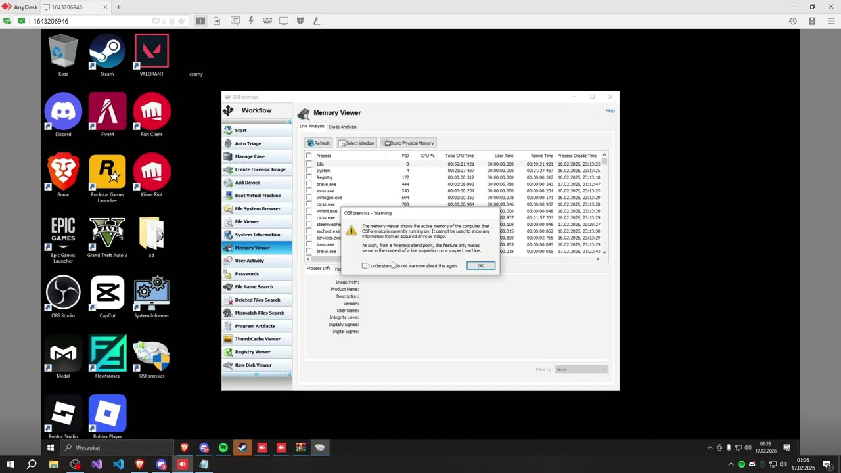Open VALORANT desktop shortcut
Viewport: 841px width, 473px height.
point(151,55)
